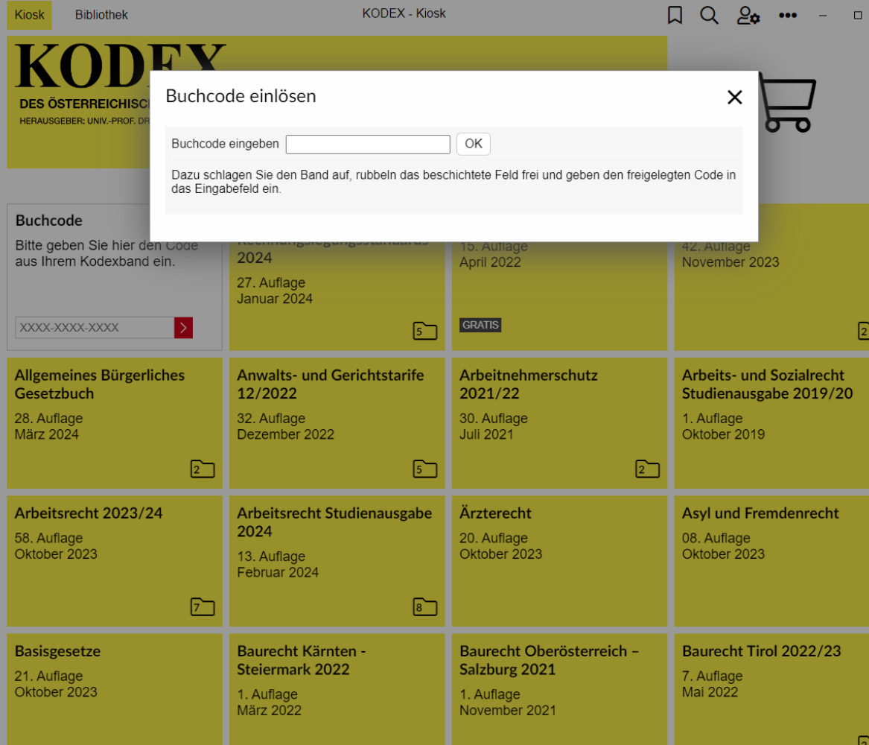
Task: Click '20. Auflage' text on Ärzterecht
Action: (x=494, y=538)
